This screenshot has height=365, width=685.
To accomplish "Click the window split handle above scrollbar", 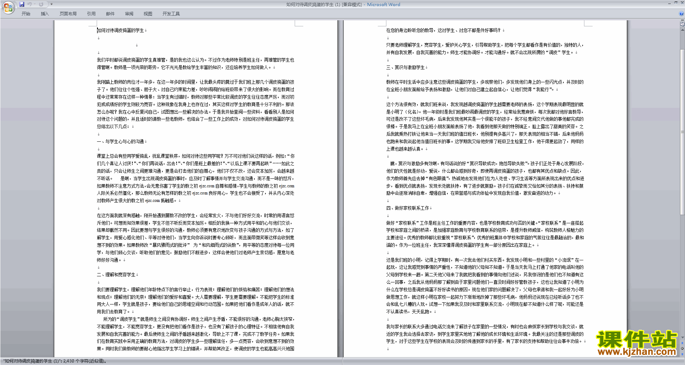I will (x=682, y=20).
